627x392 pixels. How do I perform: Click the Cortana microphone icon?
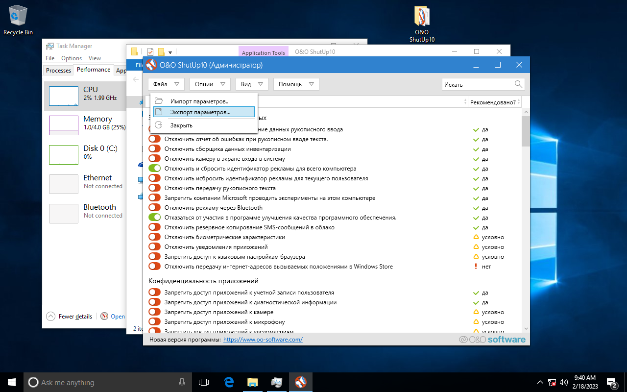182,382
